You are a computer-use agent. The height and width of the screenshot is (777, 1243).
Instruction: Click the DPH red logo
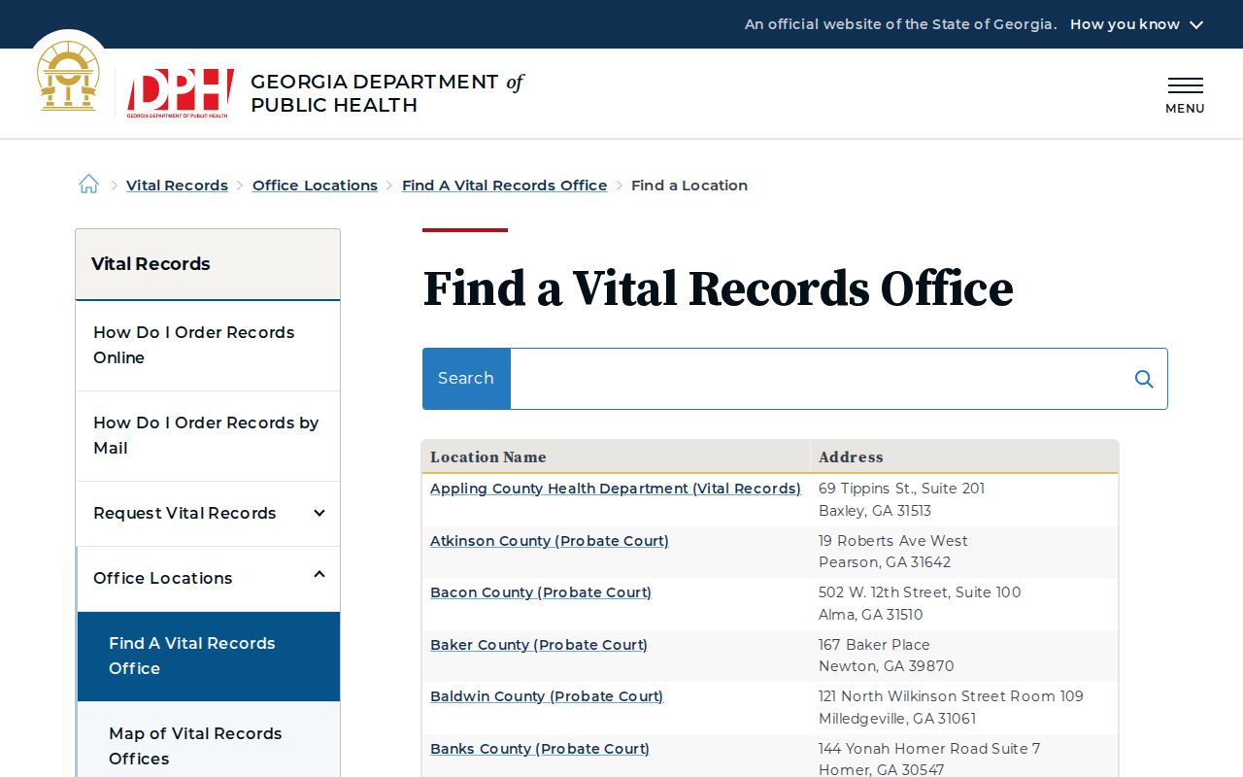tap(181, 93)
